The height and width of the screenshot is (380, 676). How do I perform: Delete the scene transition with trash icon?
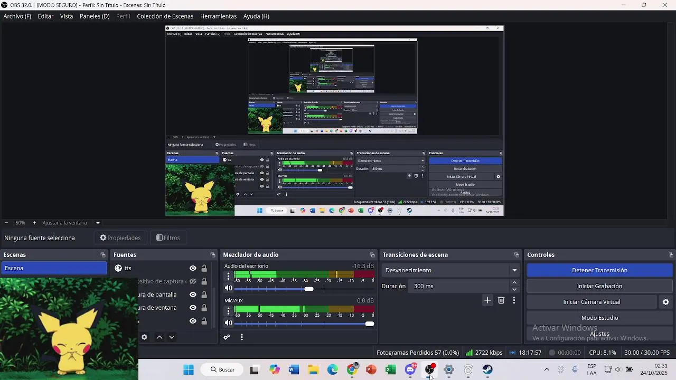[x=501, y=300]
